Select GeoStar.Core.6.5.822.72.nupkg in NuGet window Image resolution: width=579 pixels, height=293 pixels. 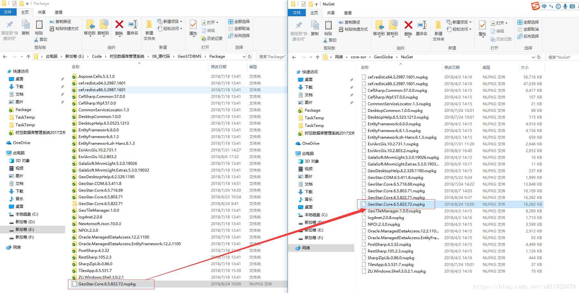point(451,204)
